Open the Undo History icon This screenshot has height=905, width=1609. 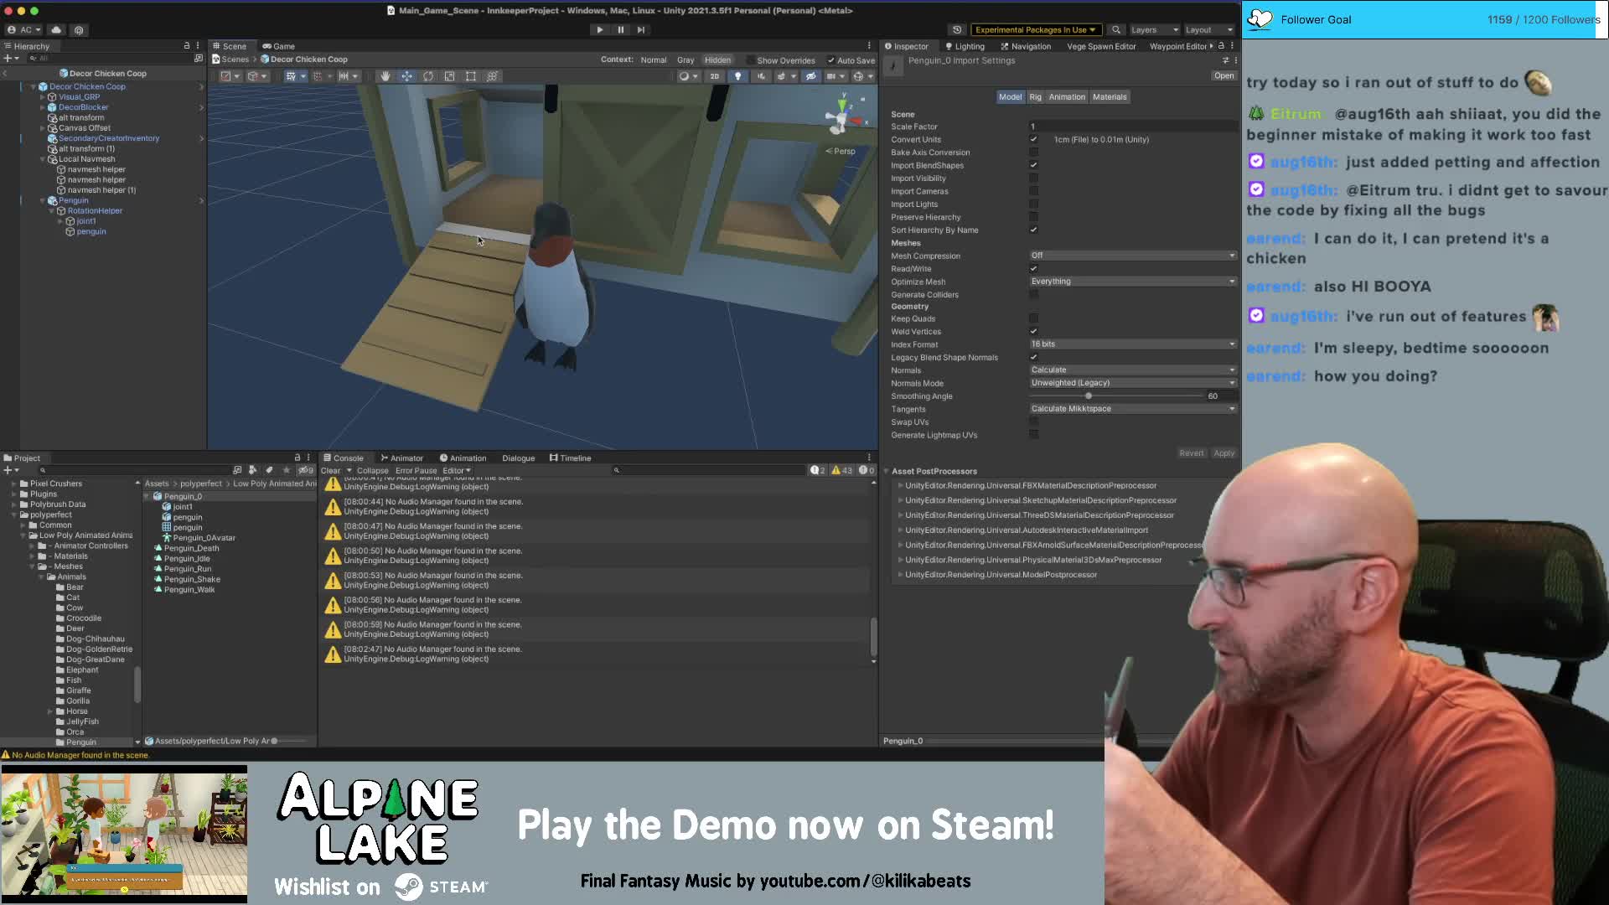[957, 29]
